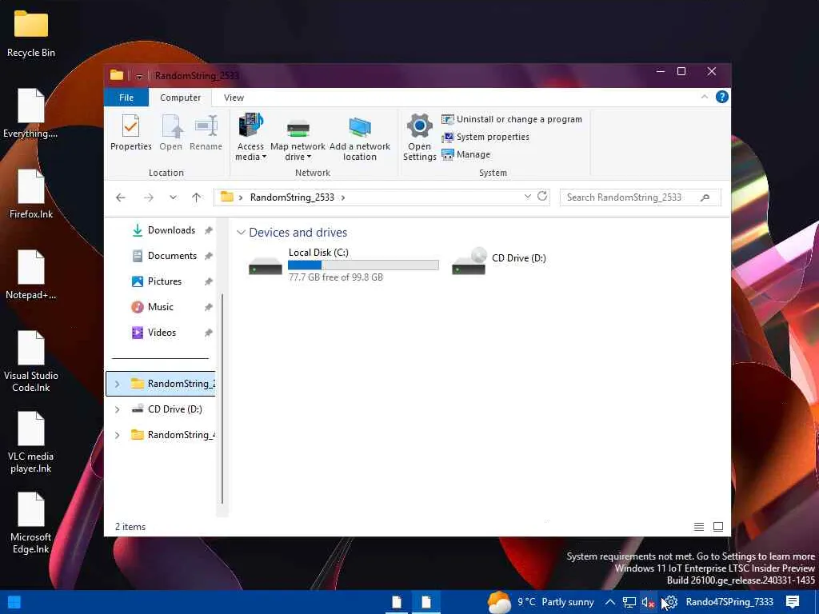Unpin Downloads using its pin icon
The width and height of the screenshot is (819, 614).
[209, 230]
